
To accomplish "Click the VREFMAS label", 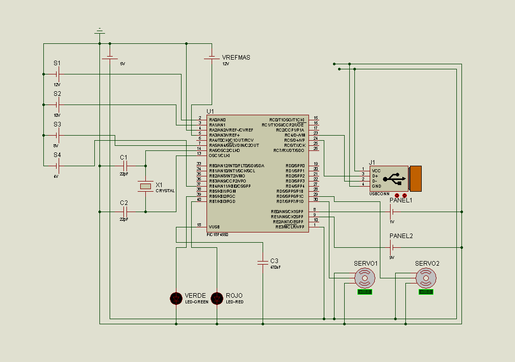I will coord(236,58).
